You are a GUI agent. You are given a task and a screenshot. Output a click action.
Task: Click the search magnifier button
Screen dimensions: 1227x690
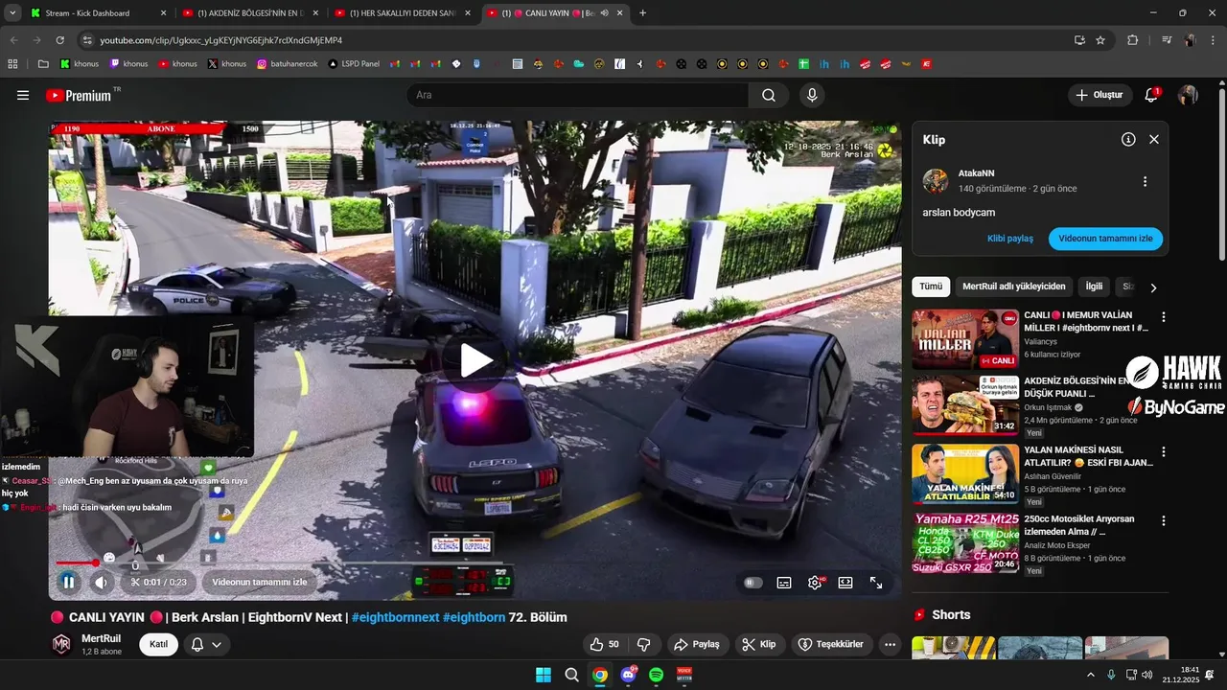pyautogui.click(x=769, y=95)
